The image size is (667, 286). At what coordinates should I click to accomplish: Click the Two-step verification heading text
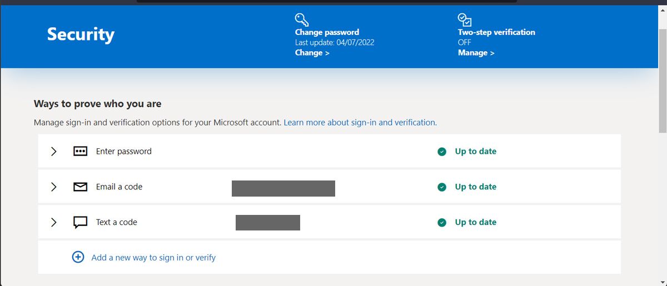click(x=496, y=32)
